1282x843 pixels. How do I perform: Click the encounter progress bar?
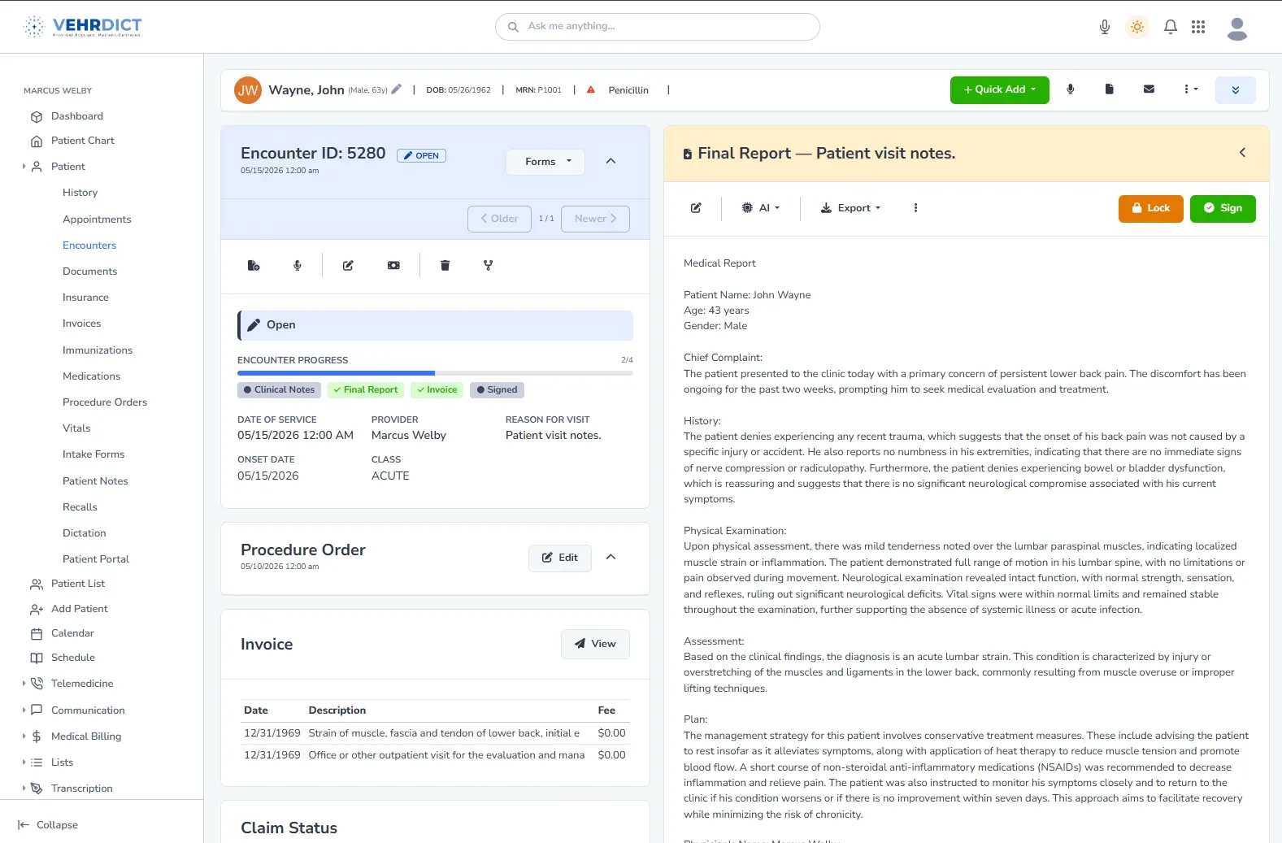[x=435, y=373]
